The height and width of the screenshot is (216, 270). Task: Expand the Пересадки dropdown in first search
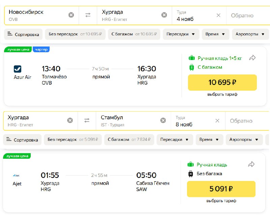click(181, 34)
